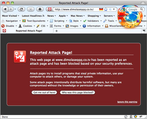Click Why was this page blocked? button
The image size is (147, 119).
tap(78, 92)
